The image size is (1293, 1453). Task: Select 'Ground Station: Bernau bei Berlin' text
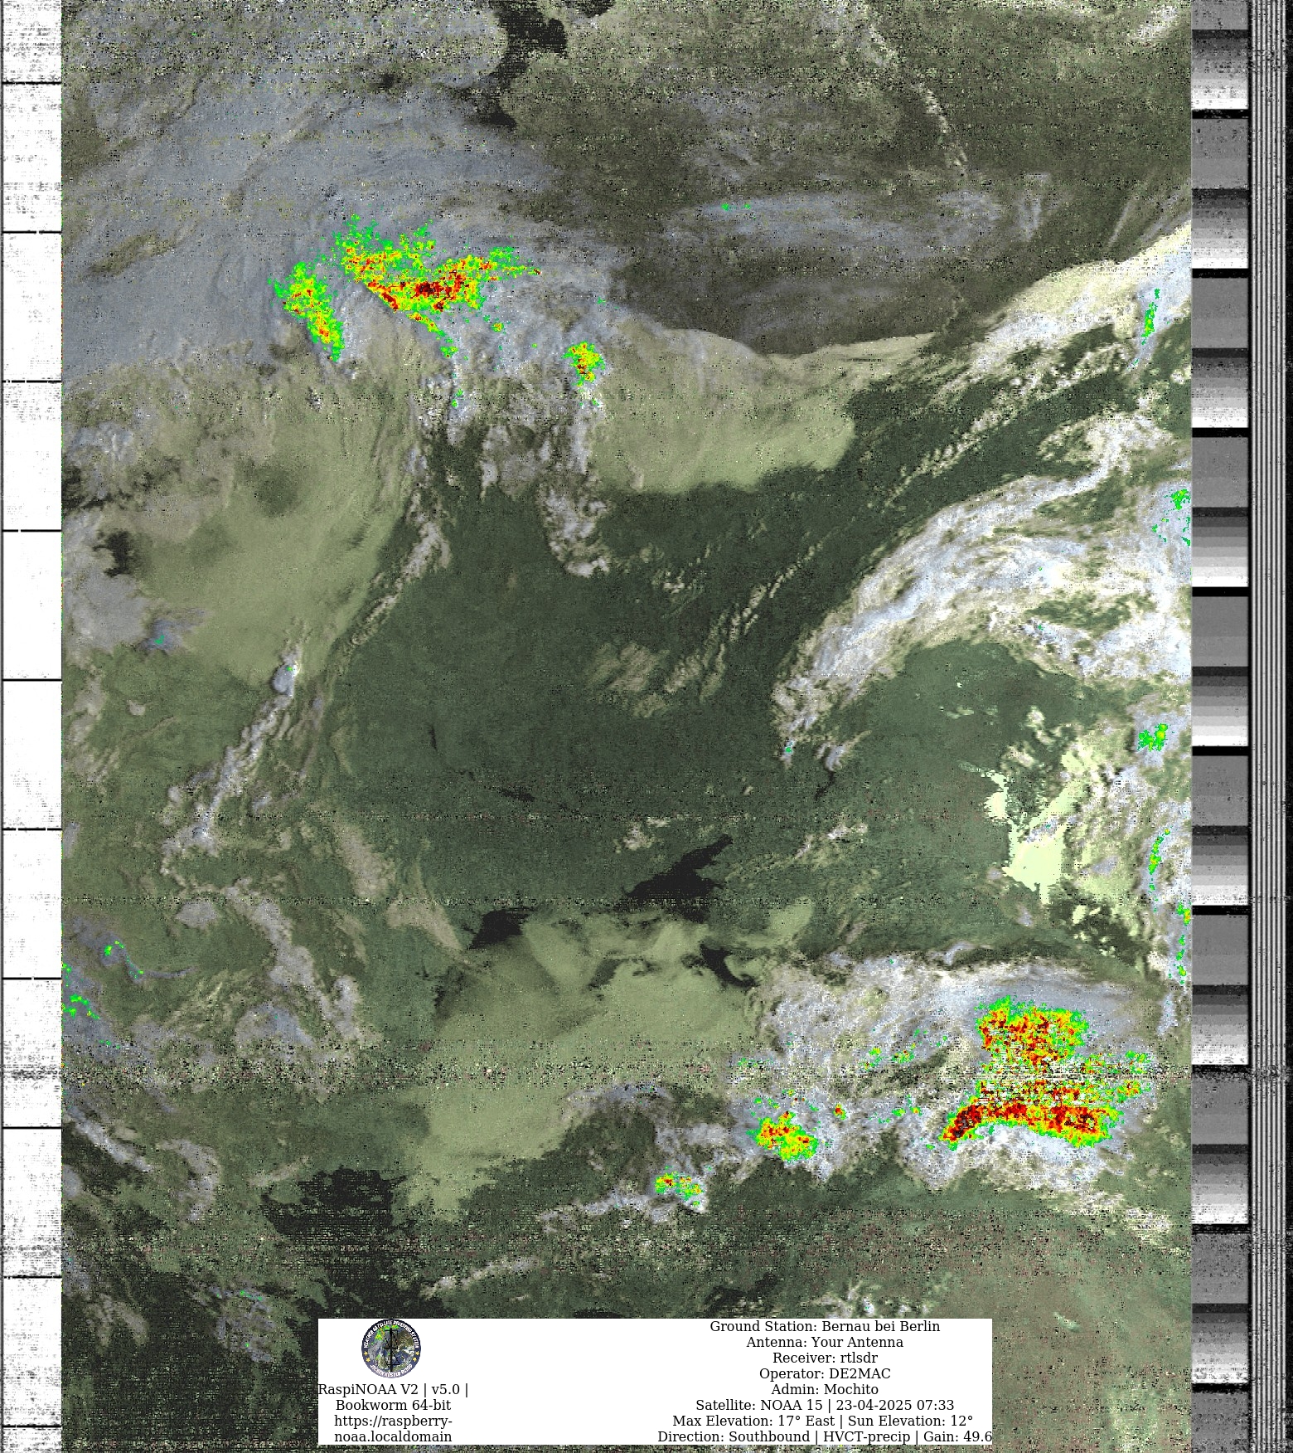click(x=825, y=1326)
